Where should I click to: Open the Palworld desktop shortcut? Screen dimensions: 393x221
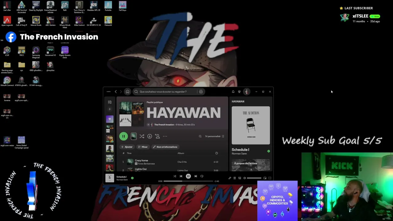point(108,21)
